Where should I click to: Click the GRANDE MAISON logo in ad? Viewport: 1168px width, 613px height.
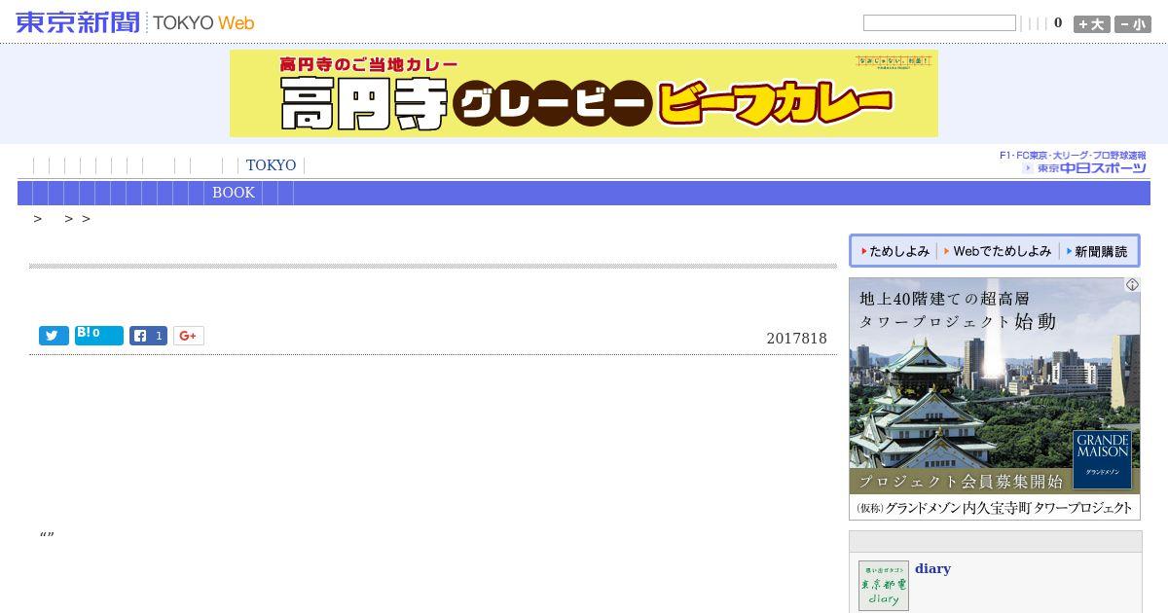coord(1102,459)
